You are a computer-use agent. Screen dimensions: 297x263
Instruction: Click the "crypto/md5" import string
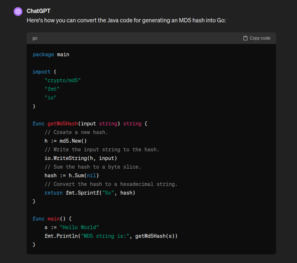[62, 80]
